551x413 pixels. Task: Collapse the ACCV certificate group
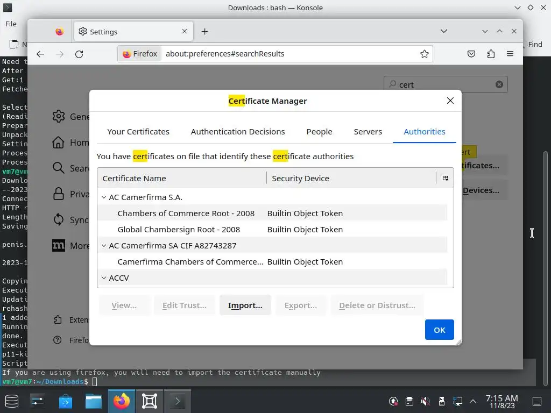coord(104,278)
